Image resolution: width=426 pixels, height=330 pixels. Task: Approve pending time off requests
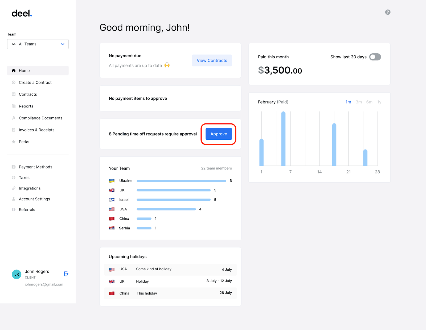click(218, 134)
